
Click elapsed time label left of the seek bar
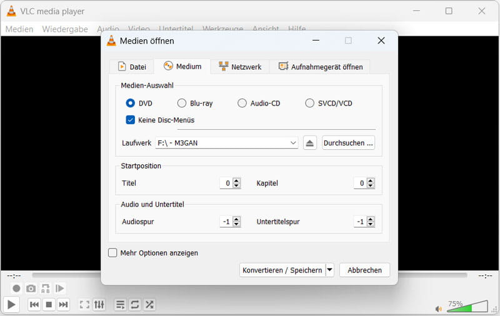pos(14,275)
